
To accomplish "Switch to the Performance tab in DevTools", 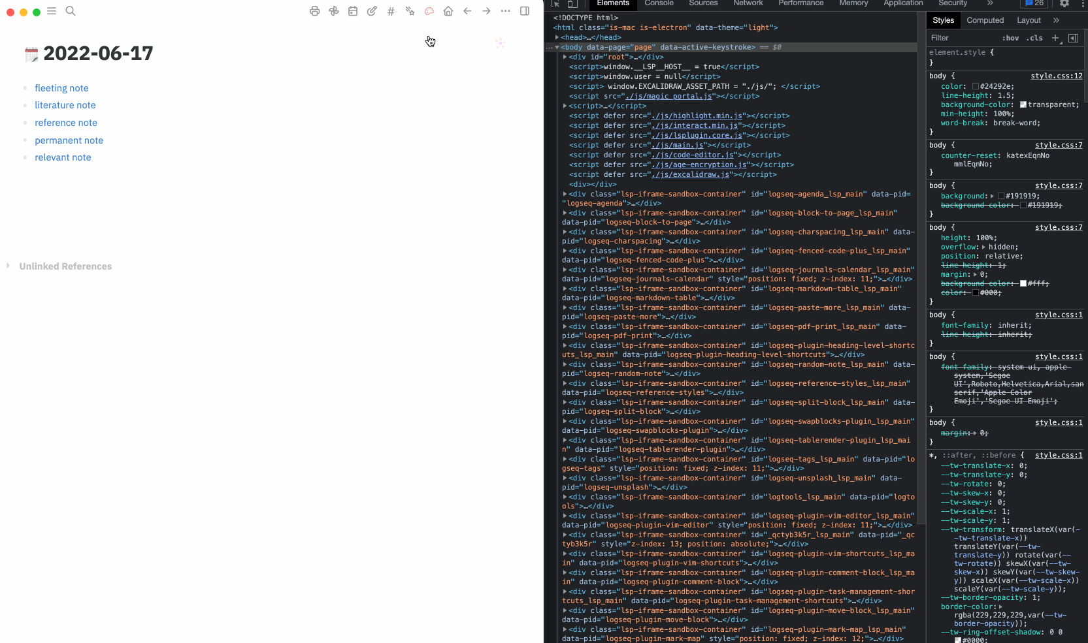I will pyautogui.click(x=801, y=3).
